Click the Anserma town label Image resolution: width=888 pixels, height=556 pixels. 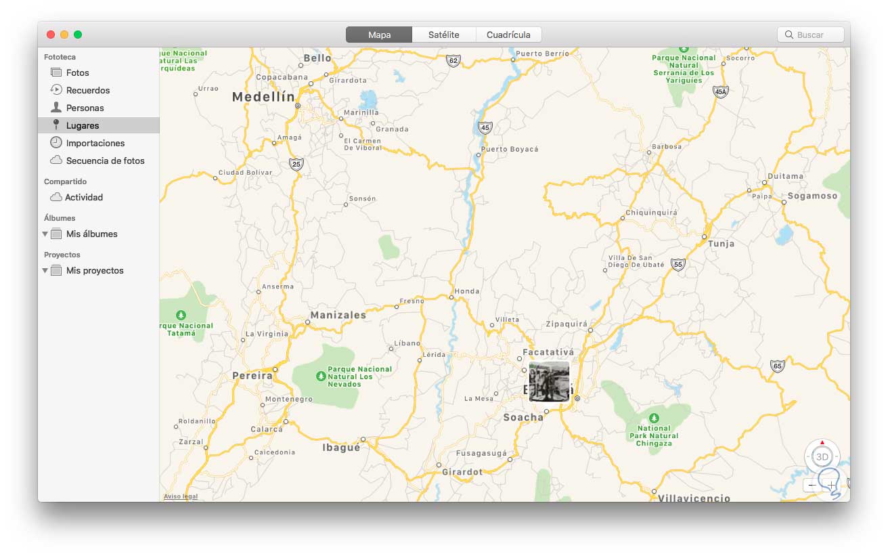[277, 286]
